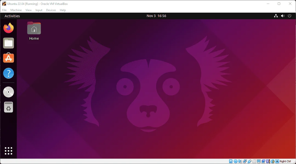Open the Activities overview
The height and width of the screenshot is (164, 296).
click(x=12, y=16)
